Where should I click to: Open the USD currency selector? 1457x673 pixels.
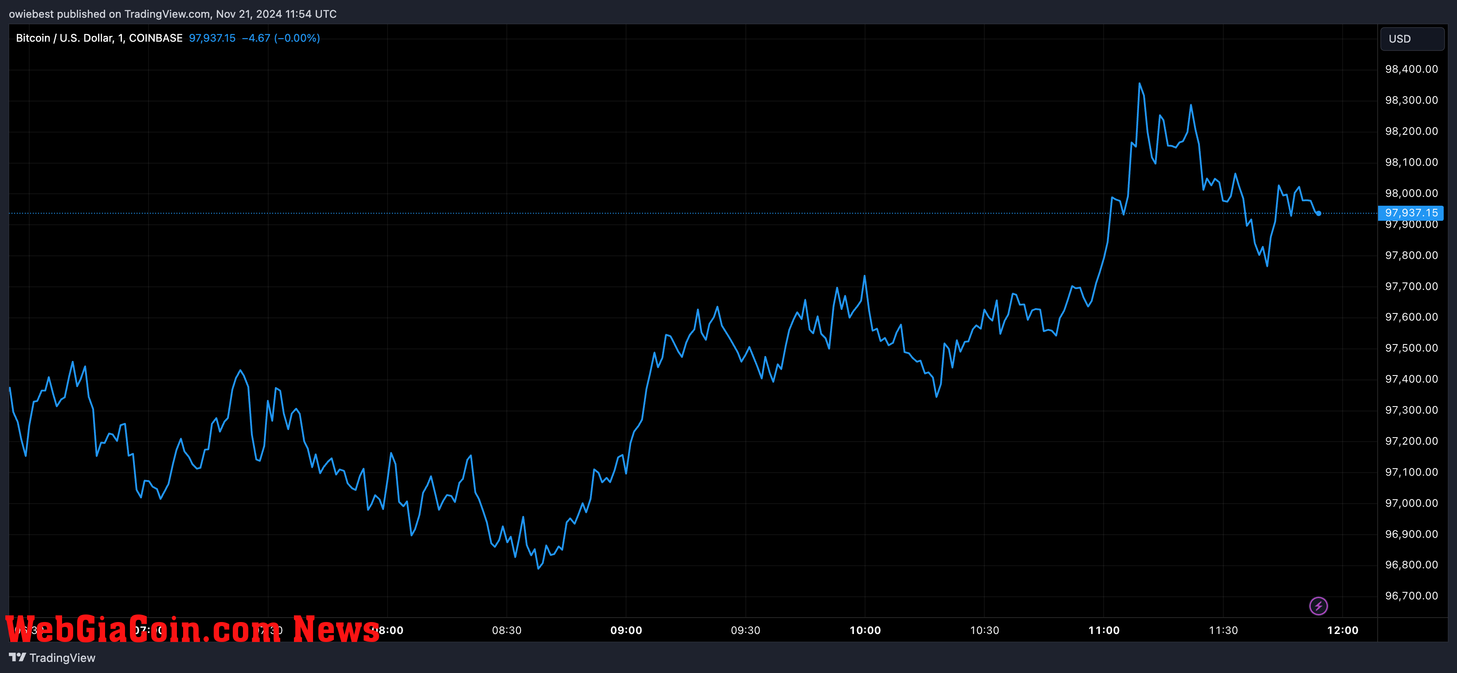click(x=1412, y=39)
